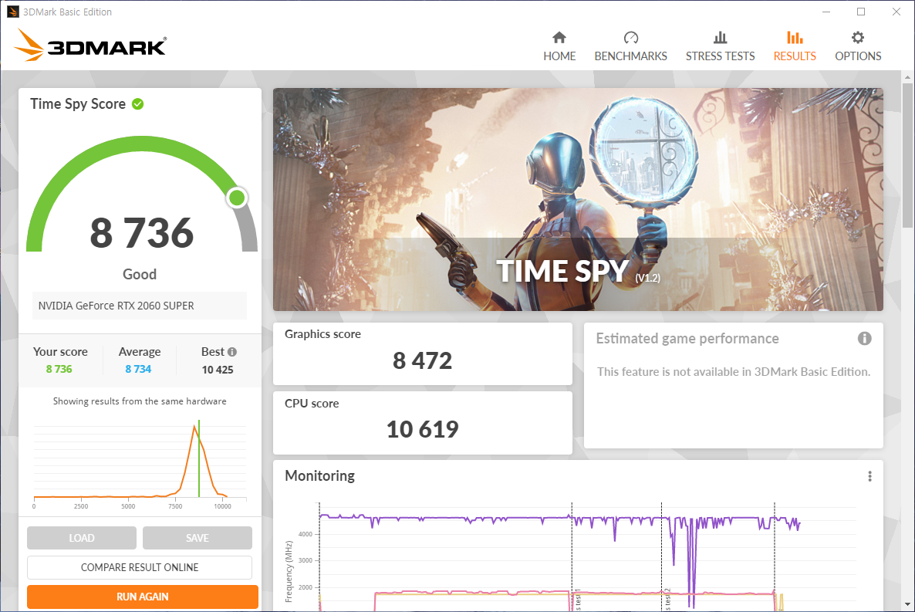
Task: Click the 3DMark logo
Action: (90, 45)
